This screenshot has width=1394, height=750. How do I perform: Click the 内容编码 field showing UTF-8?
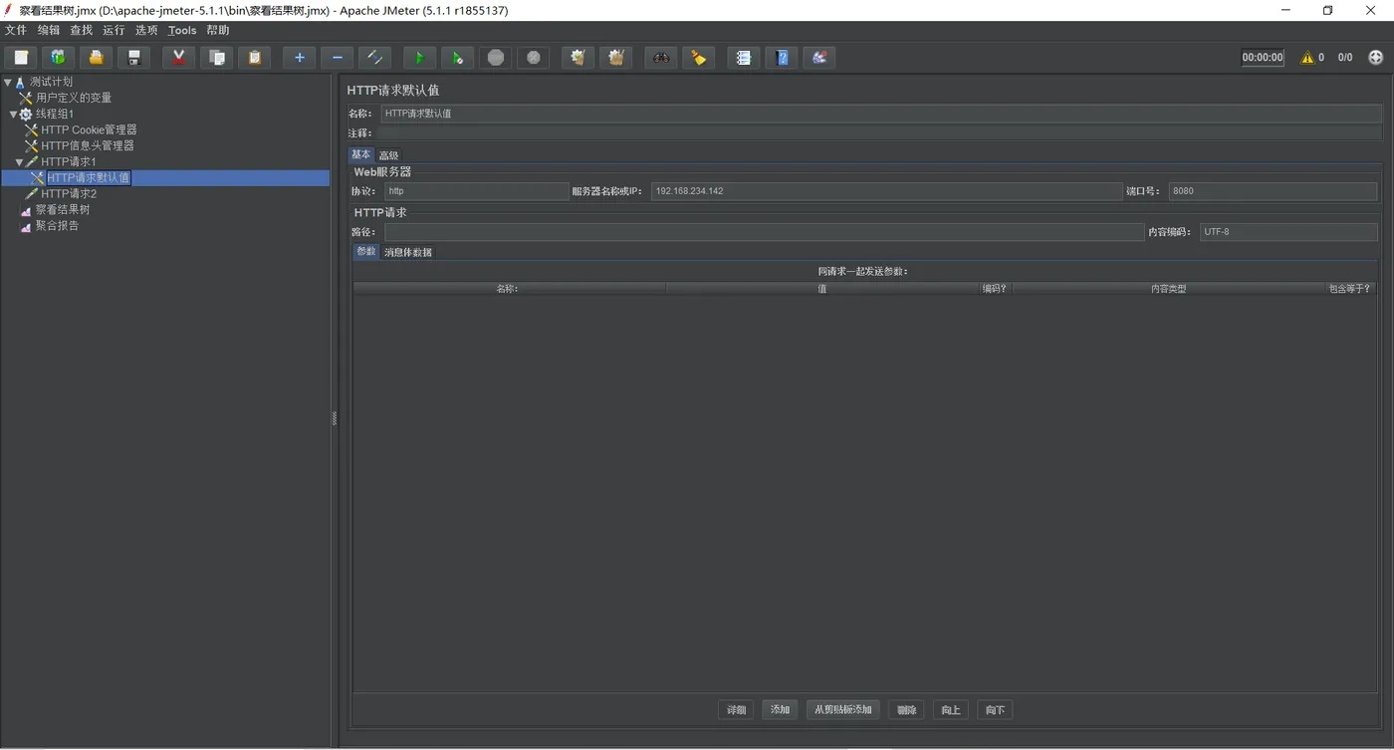(1288, 232)
